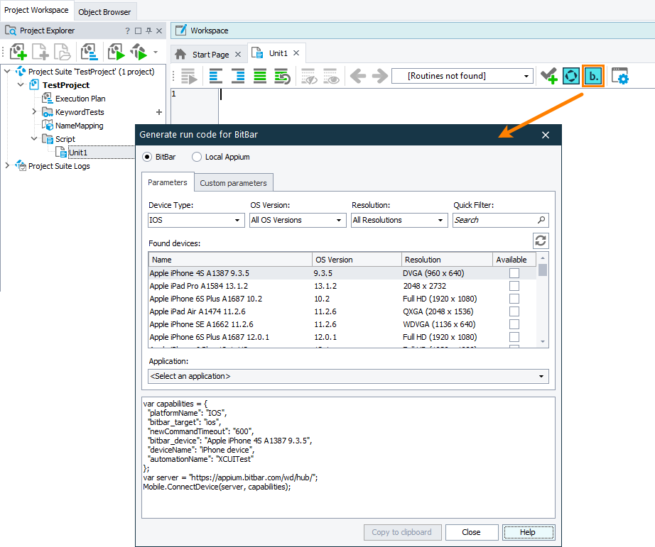This screenshot has width=655, height=547.
Task: Open the device cloud settings gear icon
Action: coord(620,76)
